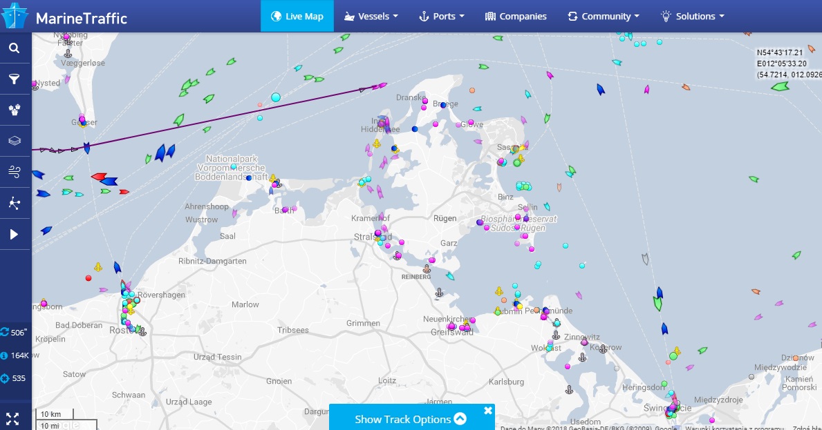Select the grey vessel outline east of Rügen
Image resolution: width=822 pixels, height=430 pixels.
click(x=645, y=258)
